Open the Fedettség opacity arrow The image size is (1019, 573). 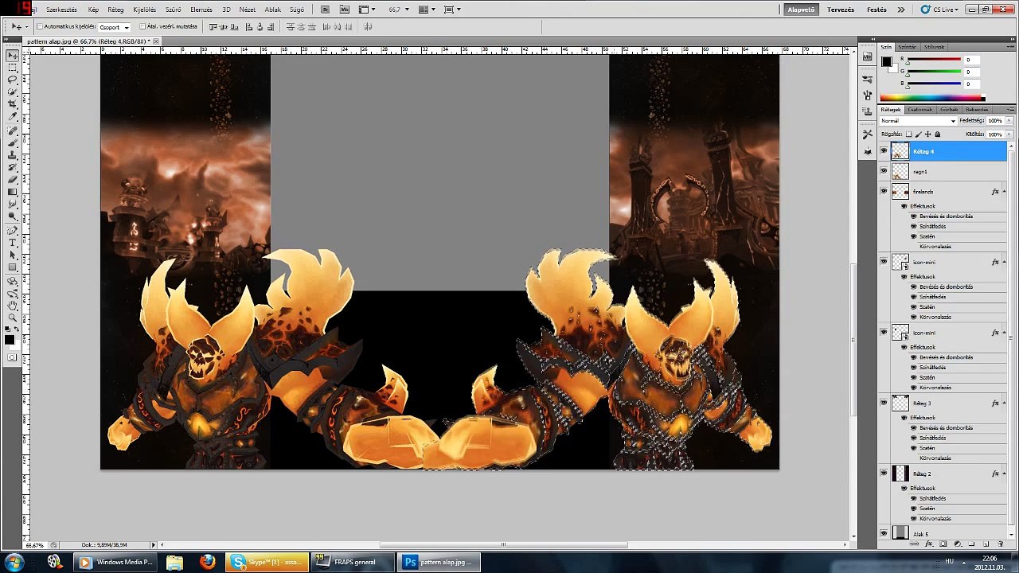click(1009, 121)
